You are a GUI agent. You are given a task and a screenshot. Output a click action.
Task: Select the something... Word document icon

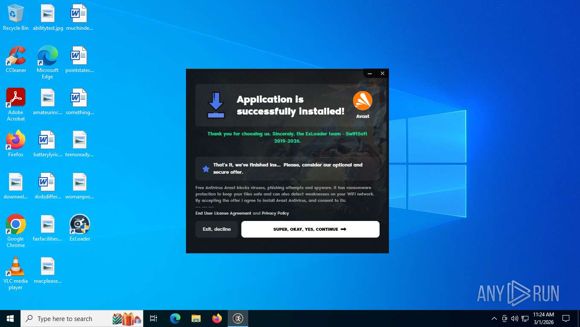pos(79,102)
